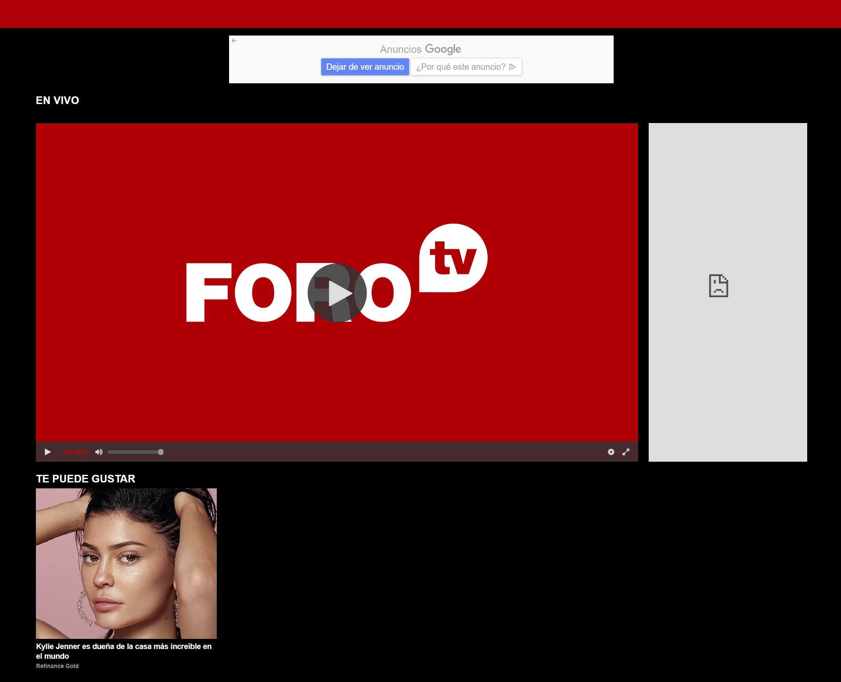The image size is (841, 682).
Task: Click the Dejar de ver anuncio button
Action: (x=365, y=67)
